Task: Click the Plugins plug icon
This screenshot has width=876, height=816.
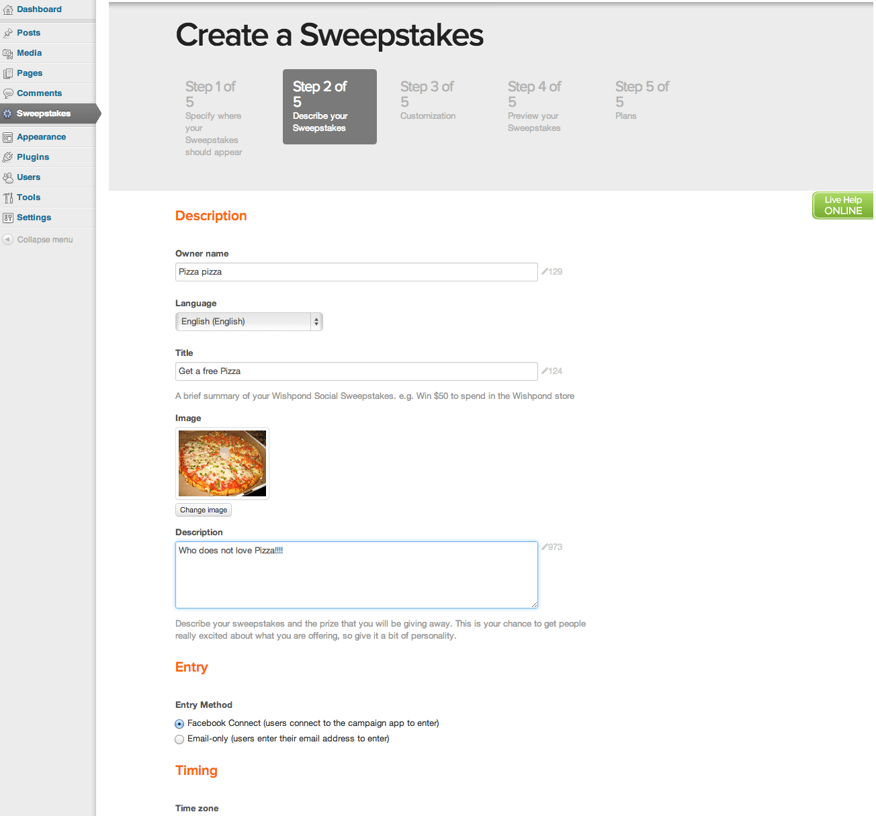Action: 8,157
